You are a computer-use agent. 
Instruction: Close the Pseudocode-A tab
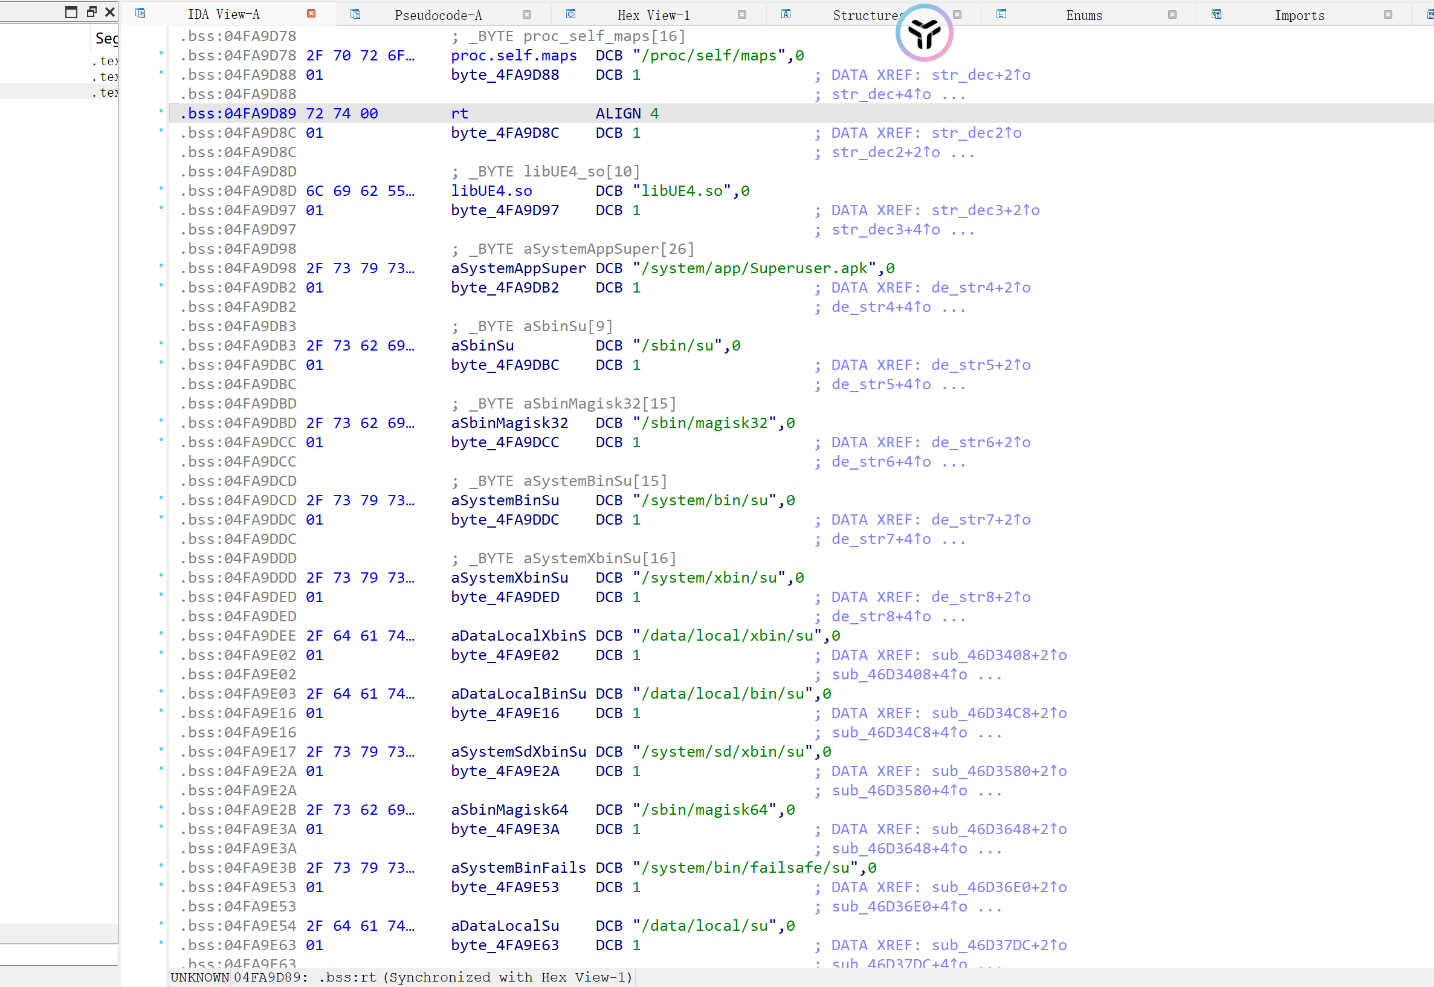click(x=527, y=15)
